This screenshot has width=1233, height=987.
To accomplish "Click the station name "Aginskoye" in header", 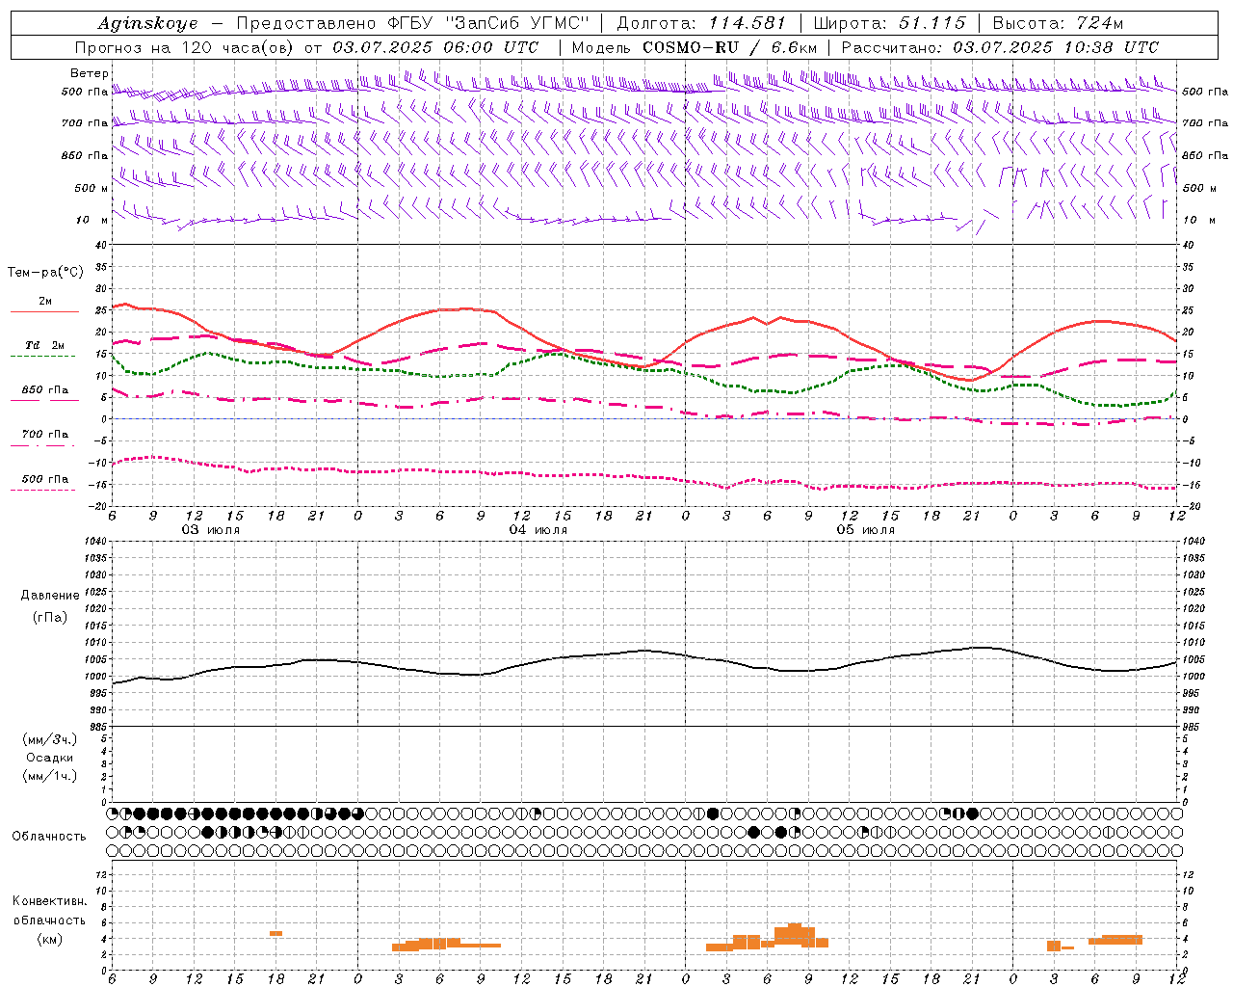I will point(148,23).
